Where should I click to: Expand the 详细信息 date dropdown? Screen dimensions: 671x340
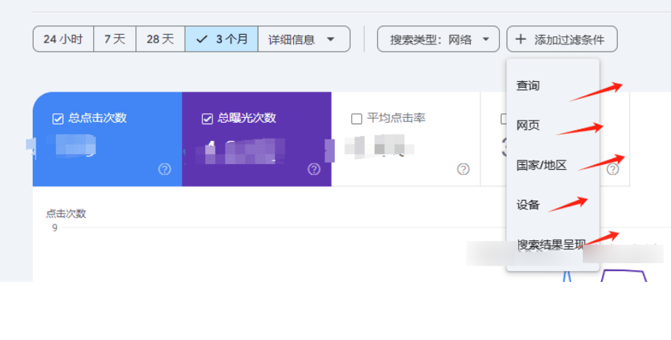(x=303, y=39)
